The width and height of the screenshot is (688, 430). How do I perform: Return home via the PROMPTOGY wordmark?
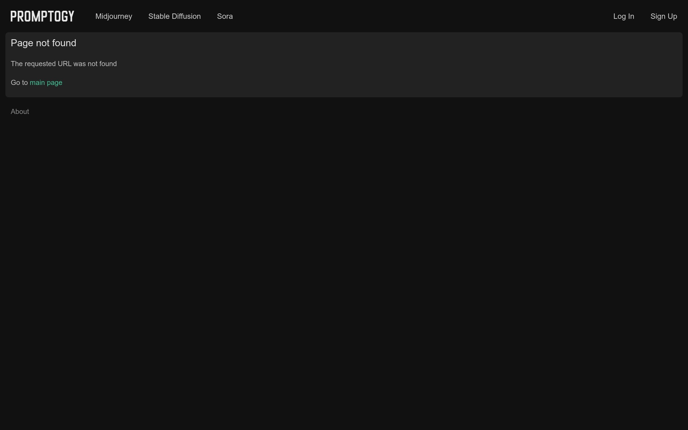(42, 16)
